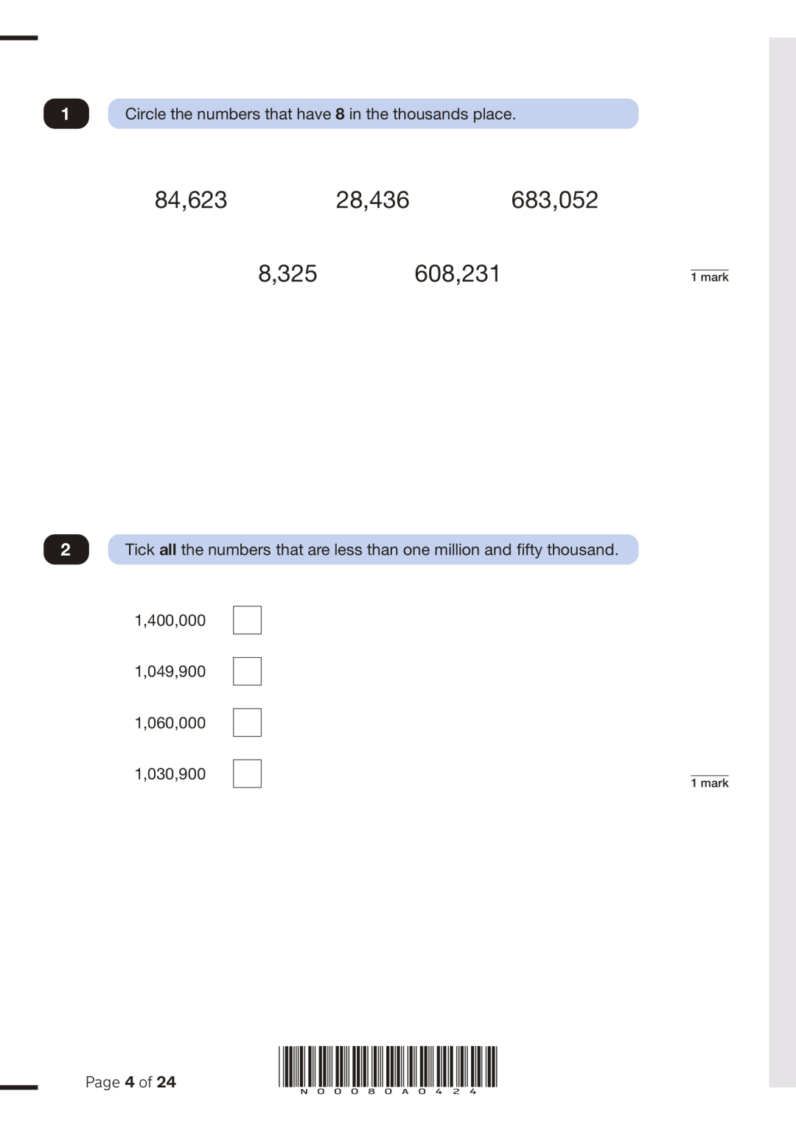796x1125 pixels.
Task: Click the question 2 number badge
Action: tap(66, 550)
